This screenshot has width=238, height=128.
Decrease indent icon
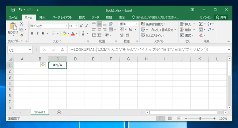[x=94, y=35]
